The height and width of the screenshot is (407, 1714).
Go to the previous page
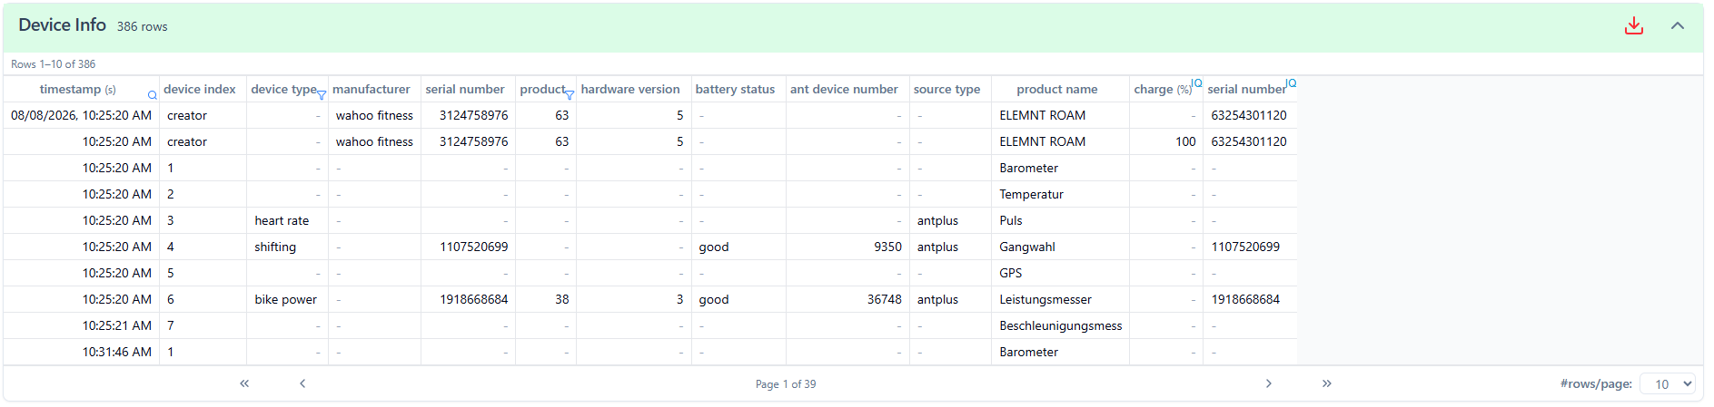point(302,383)
